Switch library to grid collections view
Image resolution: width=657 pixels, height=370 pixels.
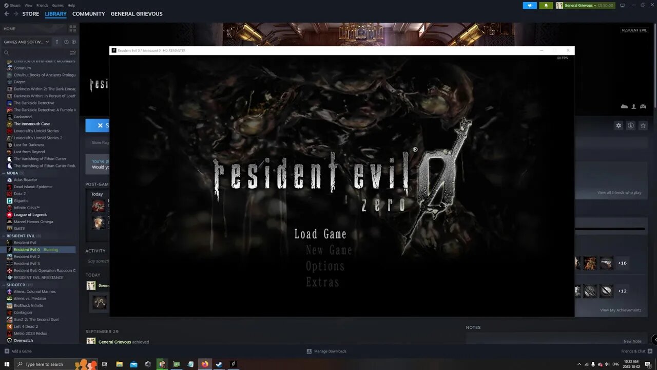[72, 28]
